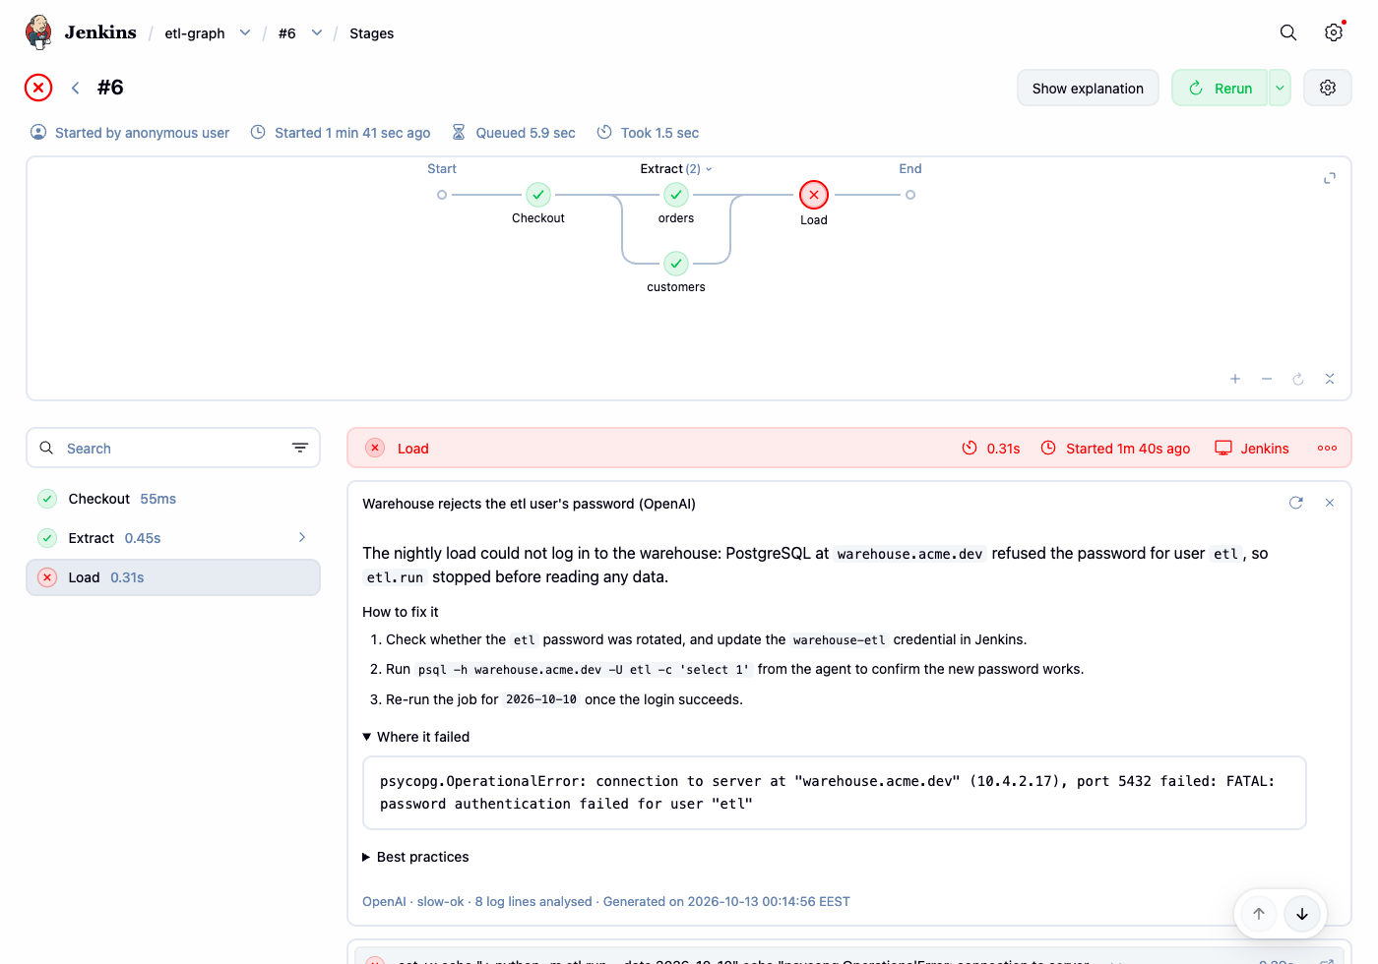Jump to top with the up arrow
The image size is (1378, 964).
tap(1259, 914)
